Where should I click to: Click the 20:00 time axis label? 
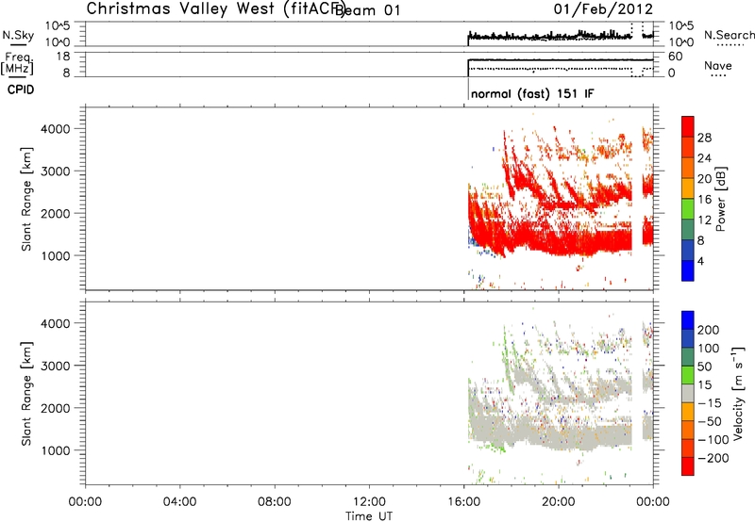559,502
